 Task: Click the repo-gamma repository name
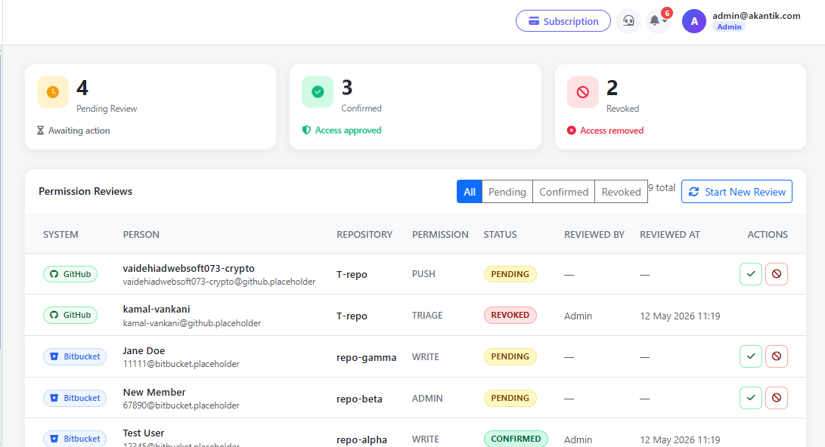366,358
